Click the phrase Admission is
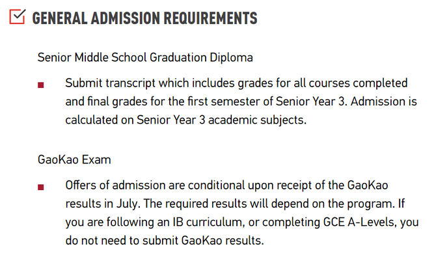This screenshot has height=263, width=436. pyautogui.click(x=384, y=102)
